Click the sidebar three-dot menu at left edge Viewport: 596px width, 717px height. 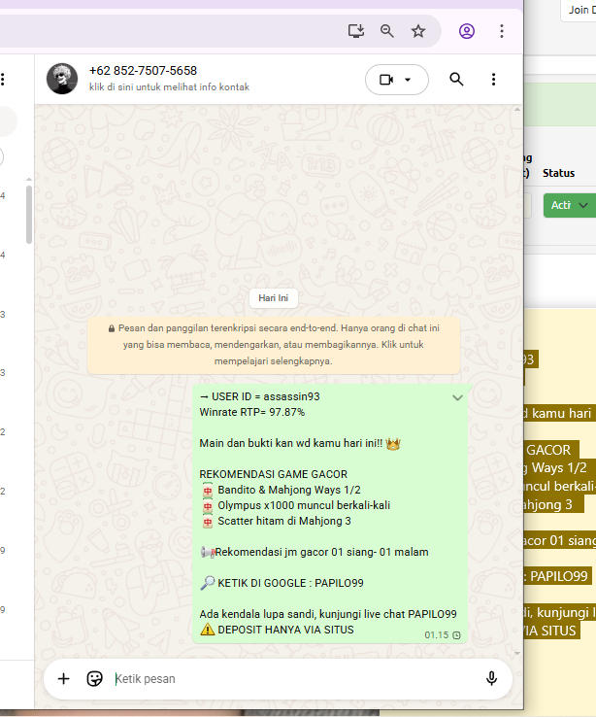coord(3,79)
